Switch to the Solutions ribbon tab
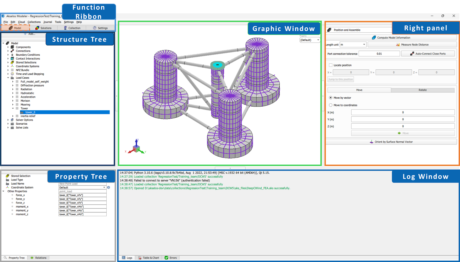 click(x=43, y=28)
